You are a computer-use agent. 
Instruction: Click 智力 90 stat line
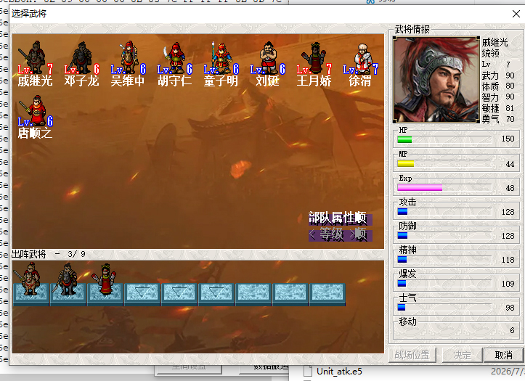coord(498,97)
